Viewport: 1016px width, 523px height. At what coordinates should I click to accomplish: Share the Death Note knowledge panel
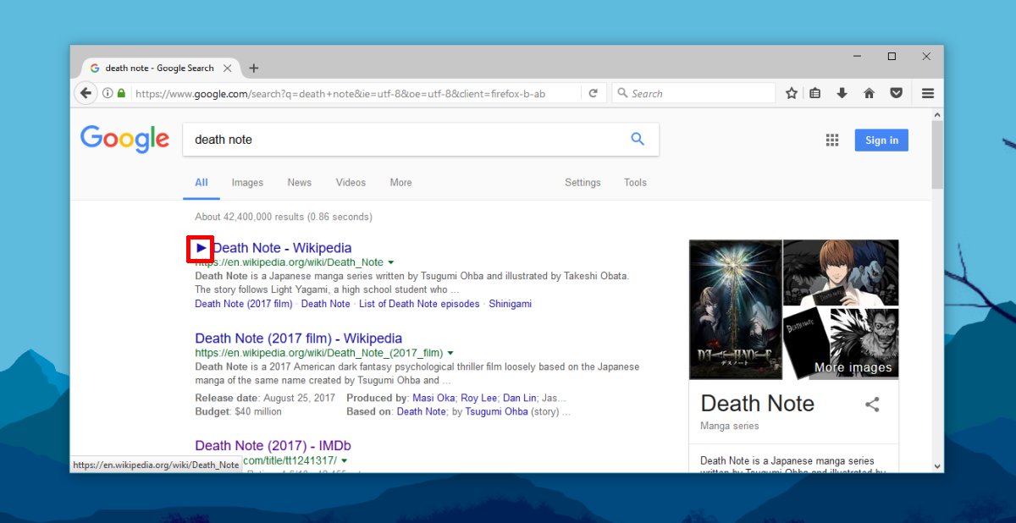click(x=872, y=405)
